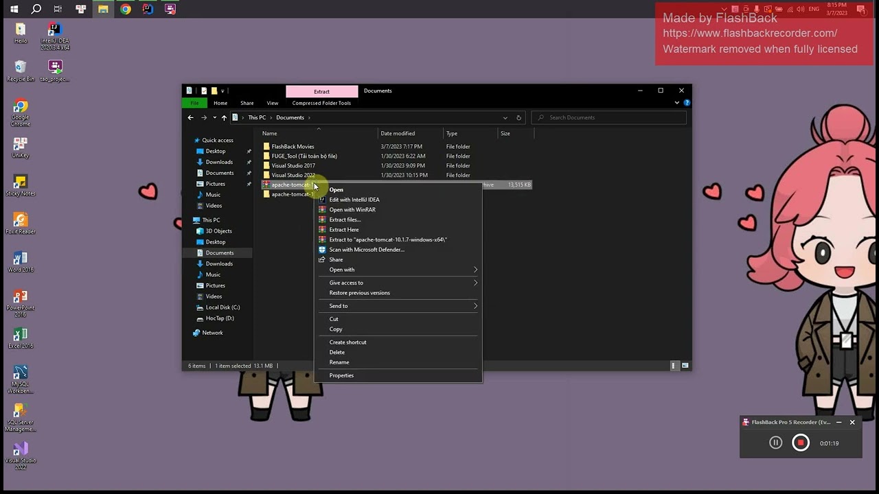This screenshot has width=879, height=494.
Task: Select the PowerPoint 2016 desktop shortcut
Action: tap(21, 303)
